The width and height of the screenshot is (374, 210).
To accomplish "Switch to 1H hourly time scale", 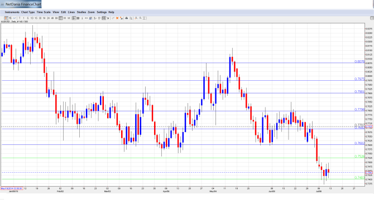I will [x=44, y=18].
